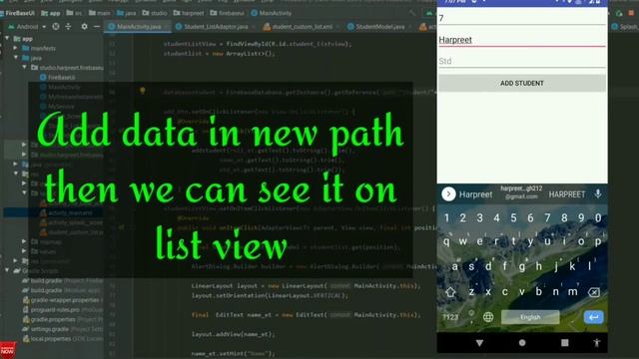Image resolution: width=639 pixels, height=359 pixels.
Task: Switch keyboard to ?123 symbols
Action: [450, 317]
